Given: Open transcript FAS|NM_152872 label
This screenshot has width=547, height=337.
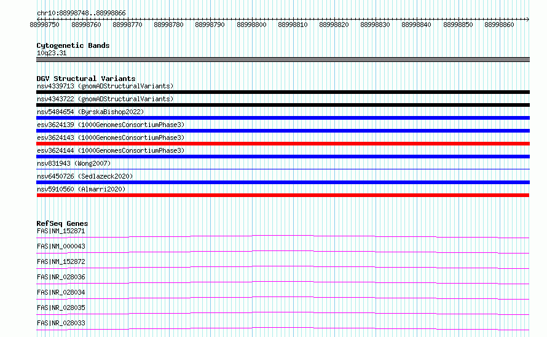Looking at the screenshot, I should pos(61,261).
